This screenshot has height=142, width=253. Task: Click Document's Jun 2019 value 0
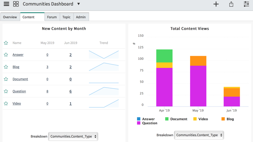[71, 79]
